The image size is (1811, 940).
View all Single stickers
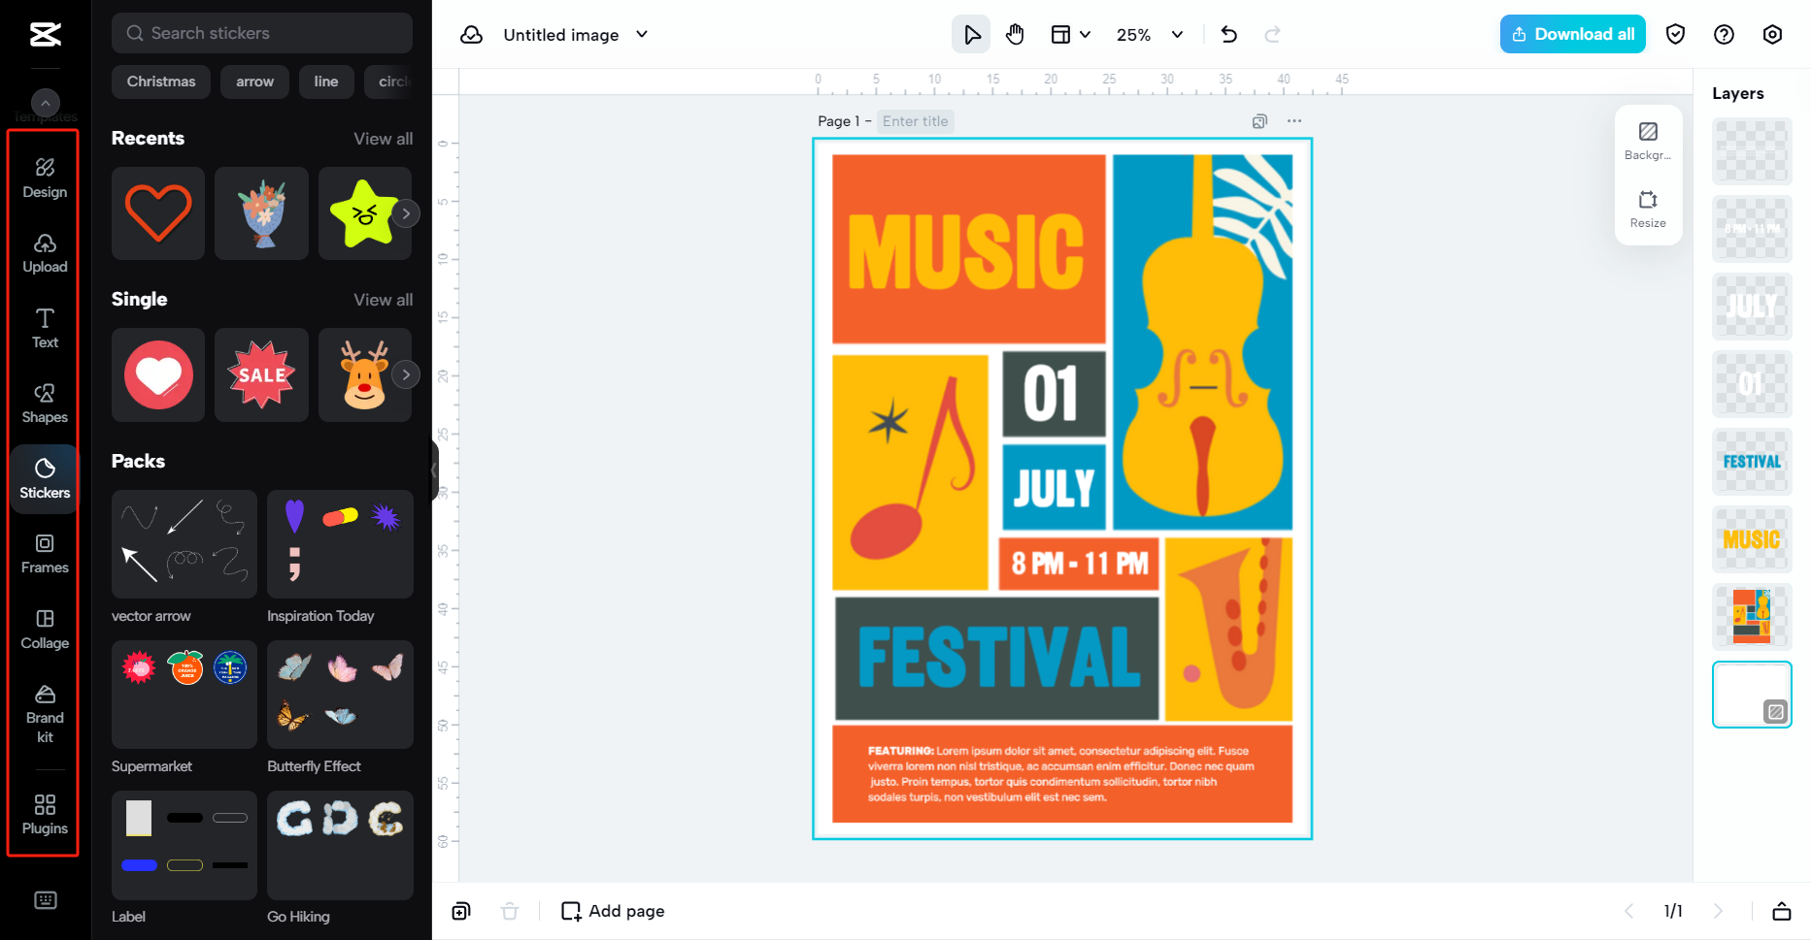pyautogui.click(x=383, y=300)
